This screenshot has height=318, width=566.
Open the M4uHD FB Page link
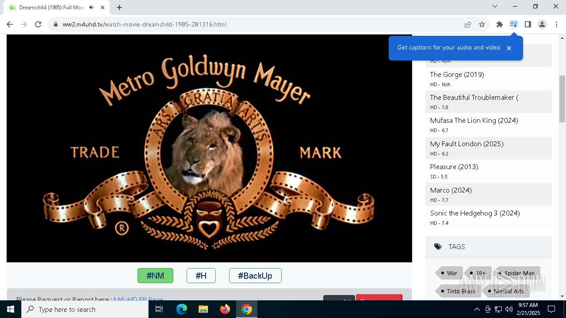pos(138,299)
